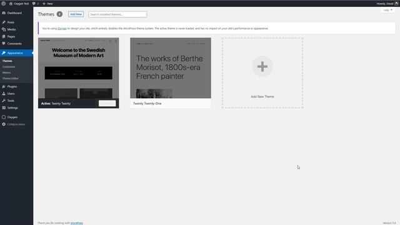Click the Comments sidebar icon
The width and height of the screenshot is (400, 225).
tap(4, 44)
